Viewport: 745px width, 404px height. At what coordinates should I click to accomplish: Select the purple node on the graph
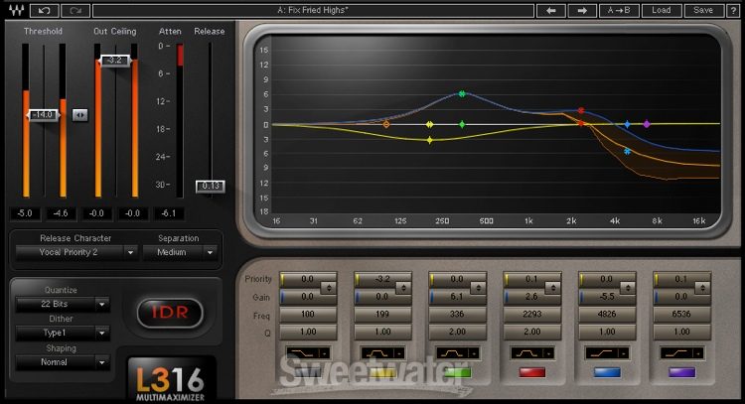tap(647, 124)
